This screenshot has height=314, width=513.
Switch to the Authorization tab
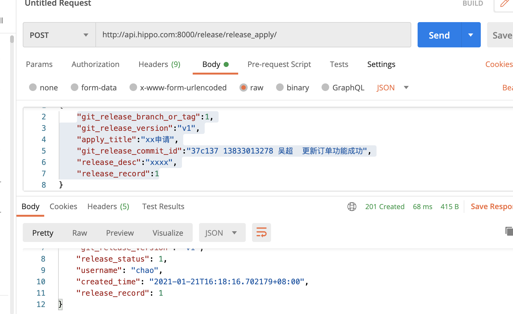95,64
